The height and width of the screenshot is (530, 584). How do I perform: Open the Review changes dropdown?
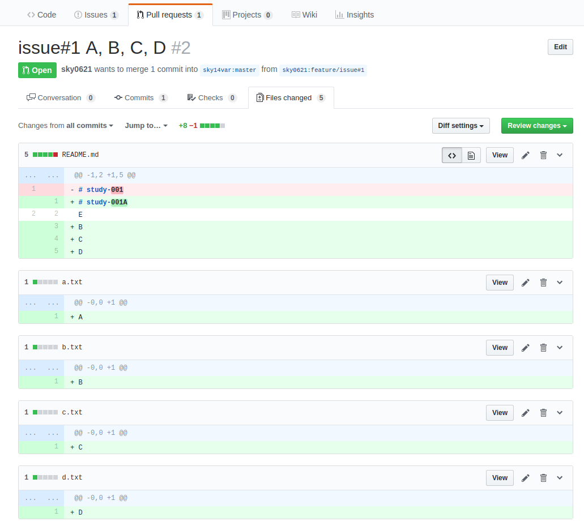click(x=536, y=126)
